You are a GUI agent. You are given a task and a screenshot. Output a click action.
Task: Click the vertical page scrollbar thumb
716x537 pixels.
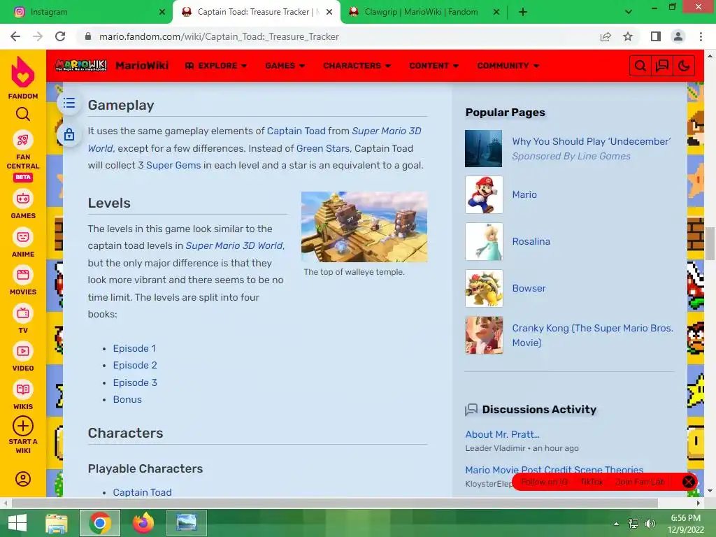710,244
